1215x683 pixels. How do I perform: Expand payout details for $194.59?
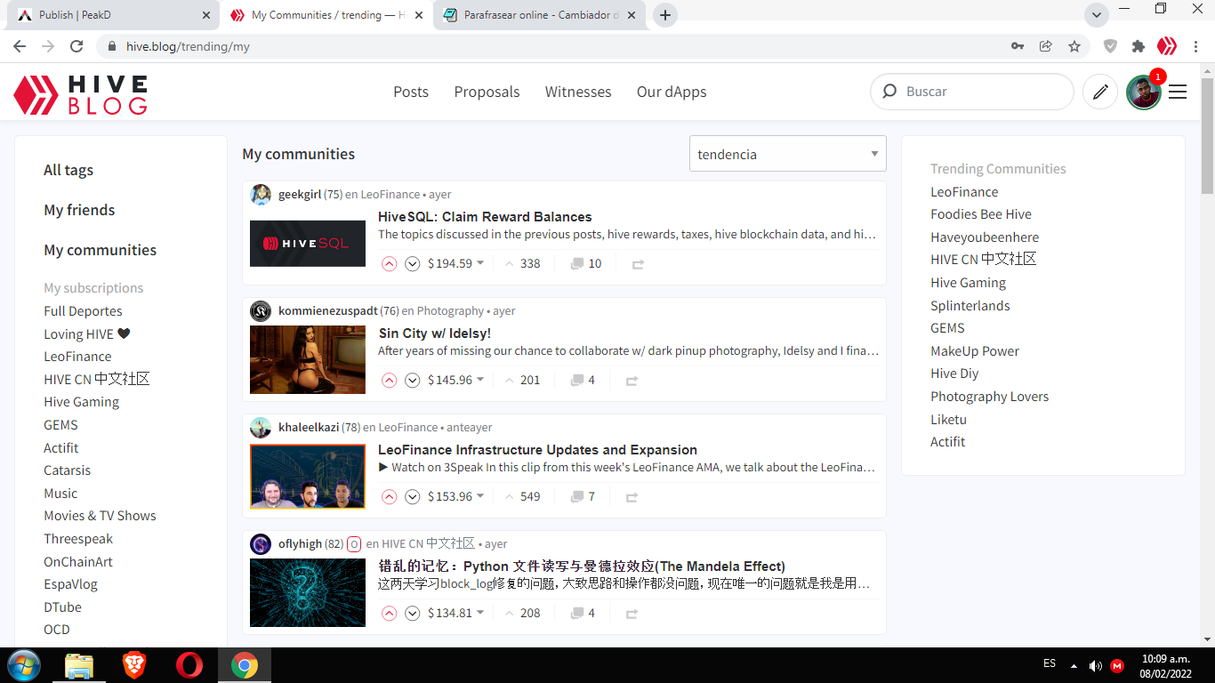455,263
